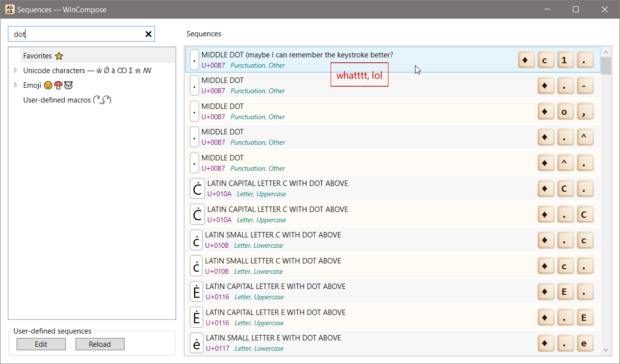This screenshot has width=620, height=364.
Task: Click 'Punctuation, Other' in the third MIDDLE DOT row
Action: [x=258, y=117]
